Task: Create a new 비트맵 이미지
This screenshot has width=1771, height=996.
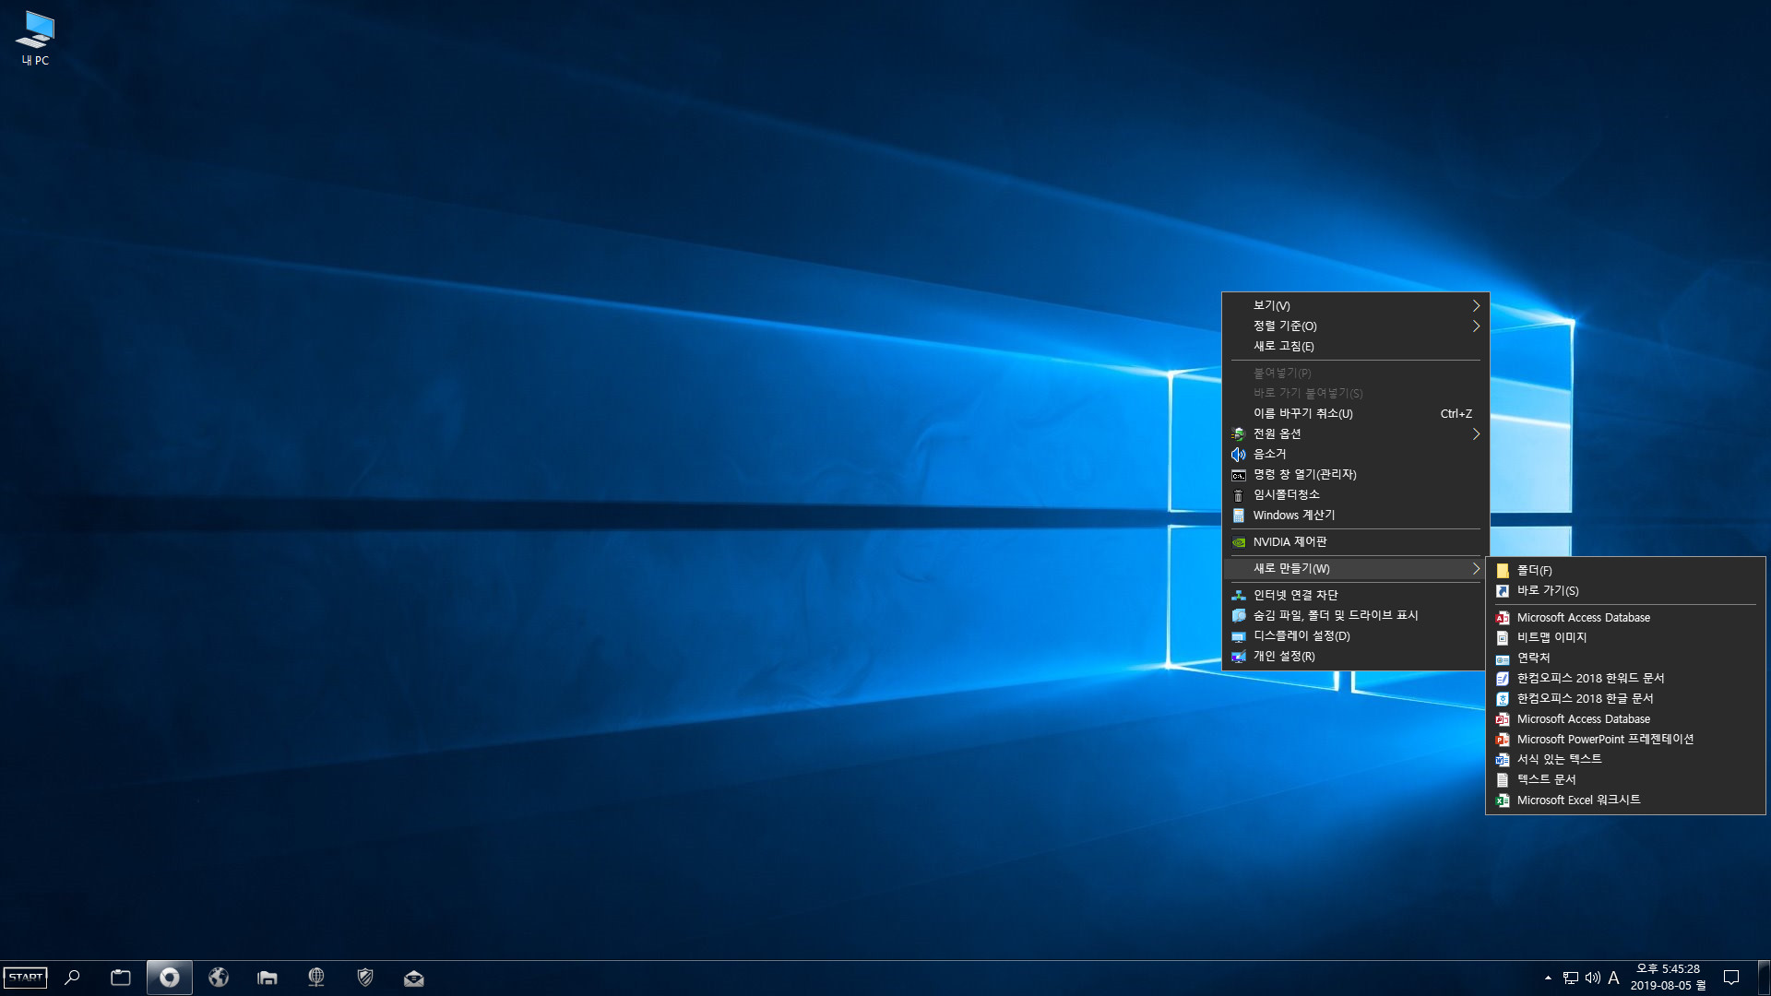Action: 1625,637
